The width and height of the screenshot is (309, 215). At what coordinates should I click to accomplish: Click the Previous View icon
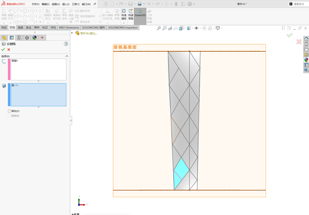click(x=170, y=28)
